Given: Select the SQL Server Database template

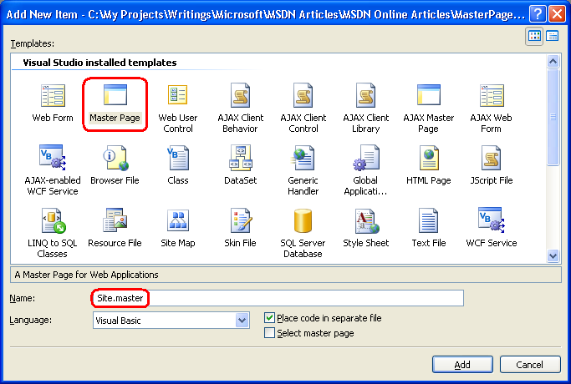Looking at the screenshot, I should pyautogui.click(x=303, y=221).
